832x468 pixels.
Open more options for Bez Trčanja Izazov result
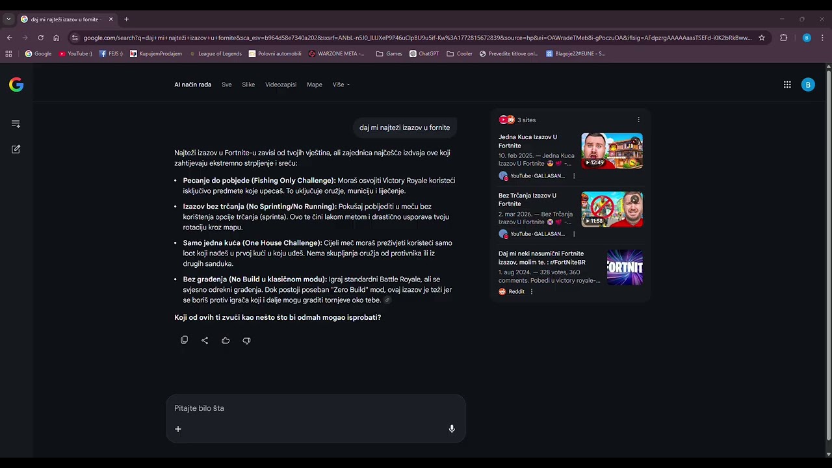click(574, 234)
